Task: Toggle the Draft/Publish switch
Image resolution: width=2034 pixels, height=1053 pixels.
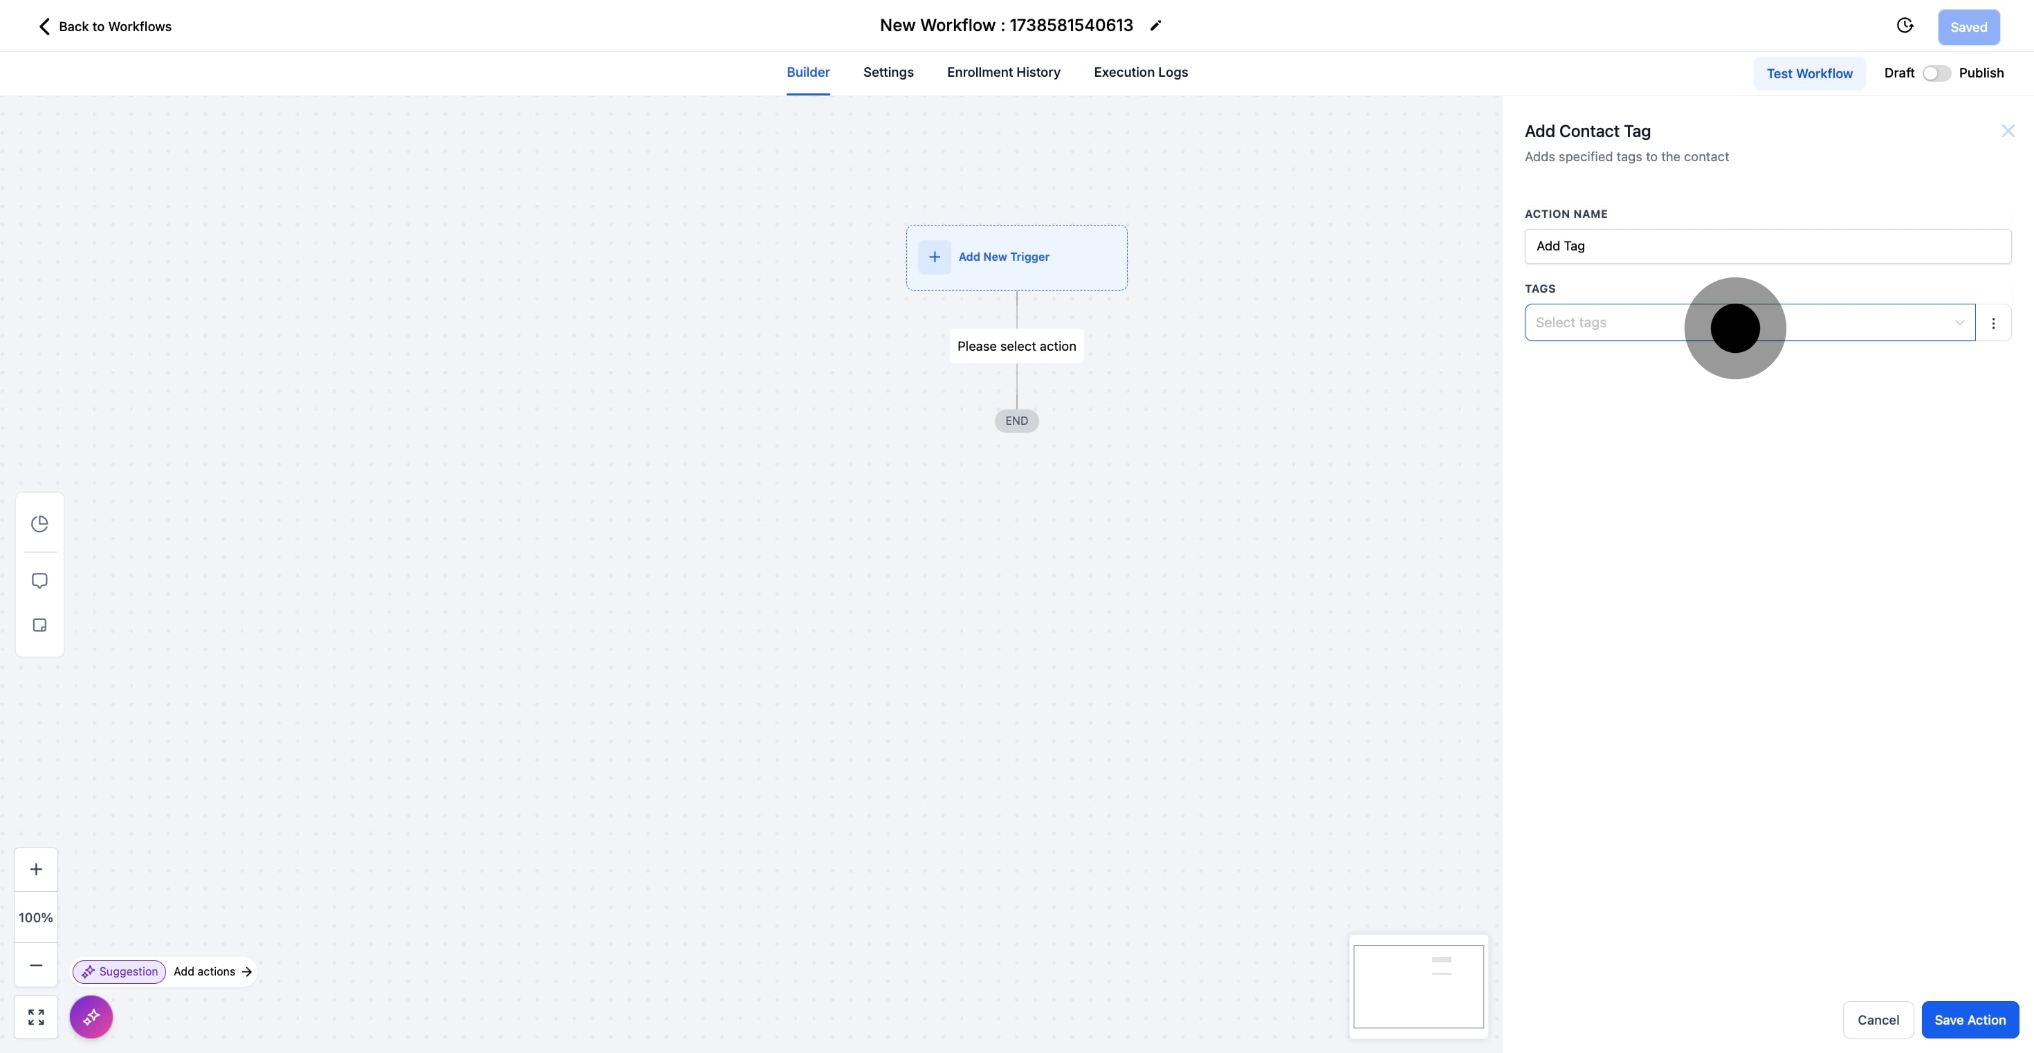Action: tap(1936, 73)
